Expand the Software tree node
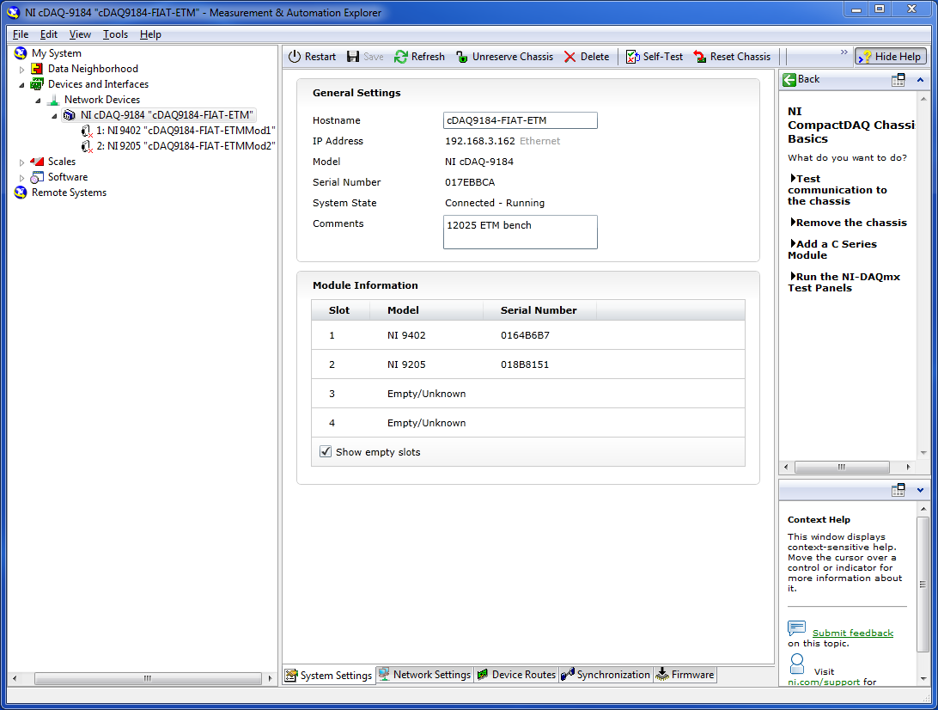Image resolution: width=938 pixels, height=710 pixels. [x=22, y=178]
